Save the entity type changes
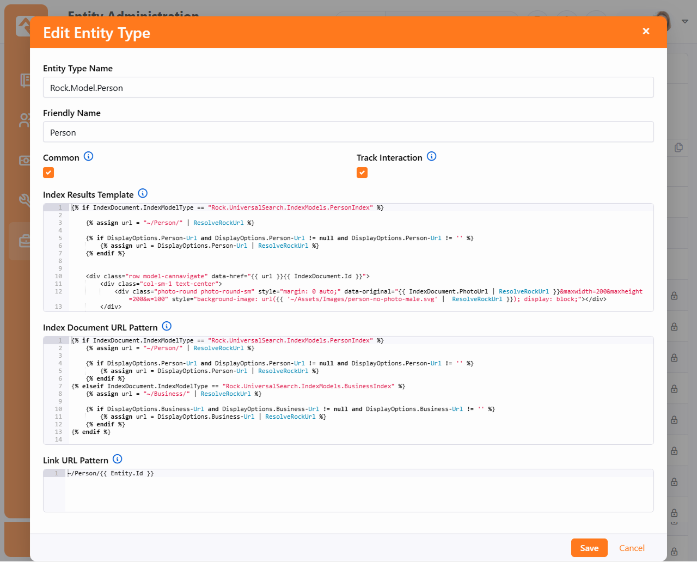The height and width of the screenshot is (563, 697). click(x=589, y=548)
